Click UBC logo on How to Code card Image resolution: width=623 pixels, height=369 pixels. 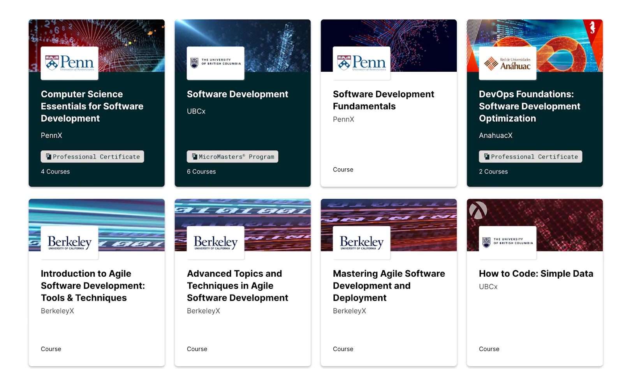click(x=507, y=243)
